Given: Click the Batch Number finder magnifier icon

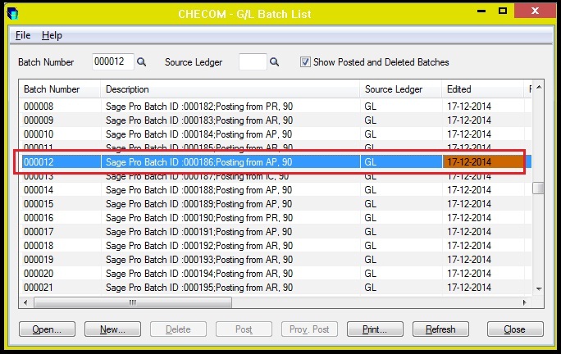Looking at the screenshot, I should (x=141, y=62).
